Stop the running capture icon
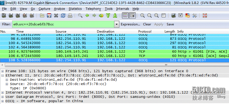229x104 pixels. (25, 16)
